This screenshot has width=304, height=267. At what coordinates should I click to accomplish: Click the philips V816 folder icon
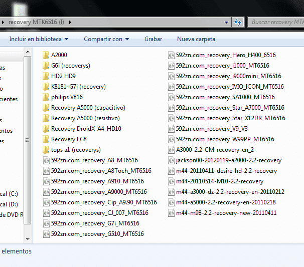point(46,97)
